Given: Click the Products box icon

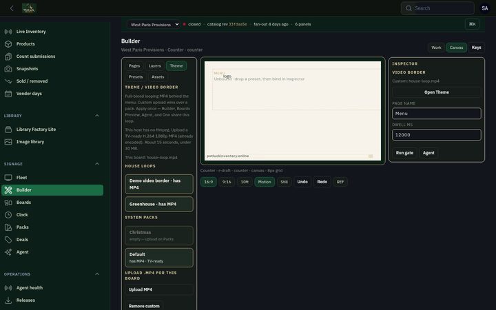Looking at the screenshot, I should (x=8, y=44).
